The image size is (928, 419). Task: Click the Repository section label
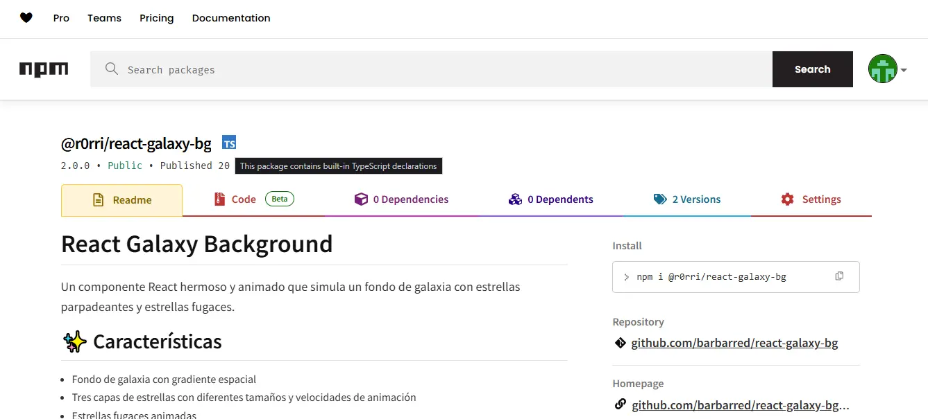pyautogui.click(x=638, y=322)
